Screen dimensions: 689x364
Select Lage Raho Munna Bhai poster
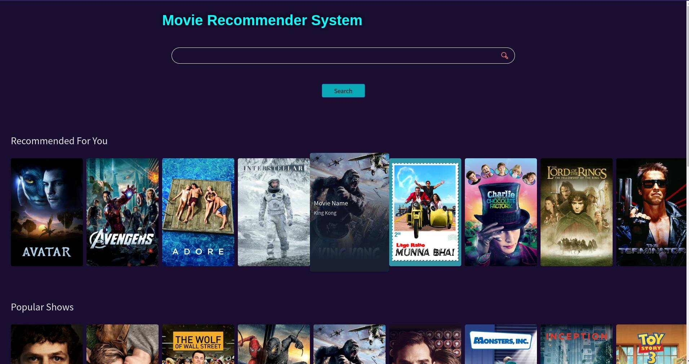[425, 212]
